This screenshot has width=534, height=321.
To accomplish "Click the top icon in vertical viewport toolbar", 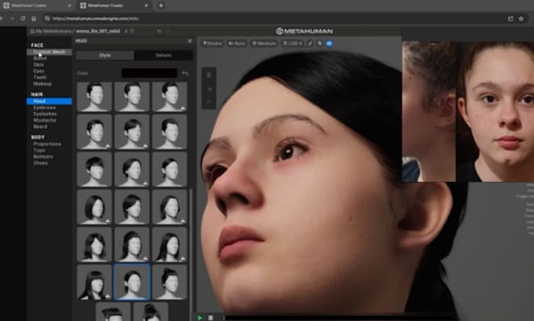I will click(x=209, y=75).
